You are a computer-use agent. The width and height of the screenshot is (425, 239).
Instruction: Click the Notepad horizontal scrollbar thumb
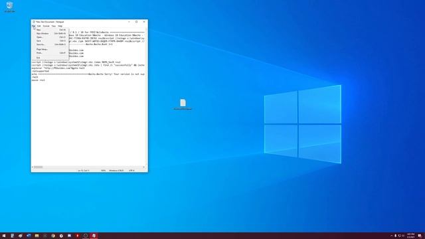pos(39,167)
